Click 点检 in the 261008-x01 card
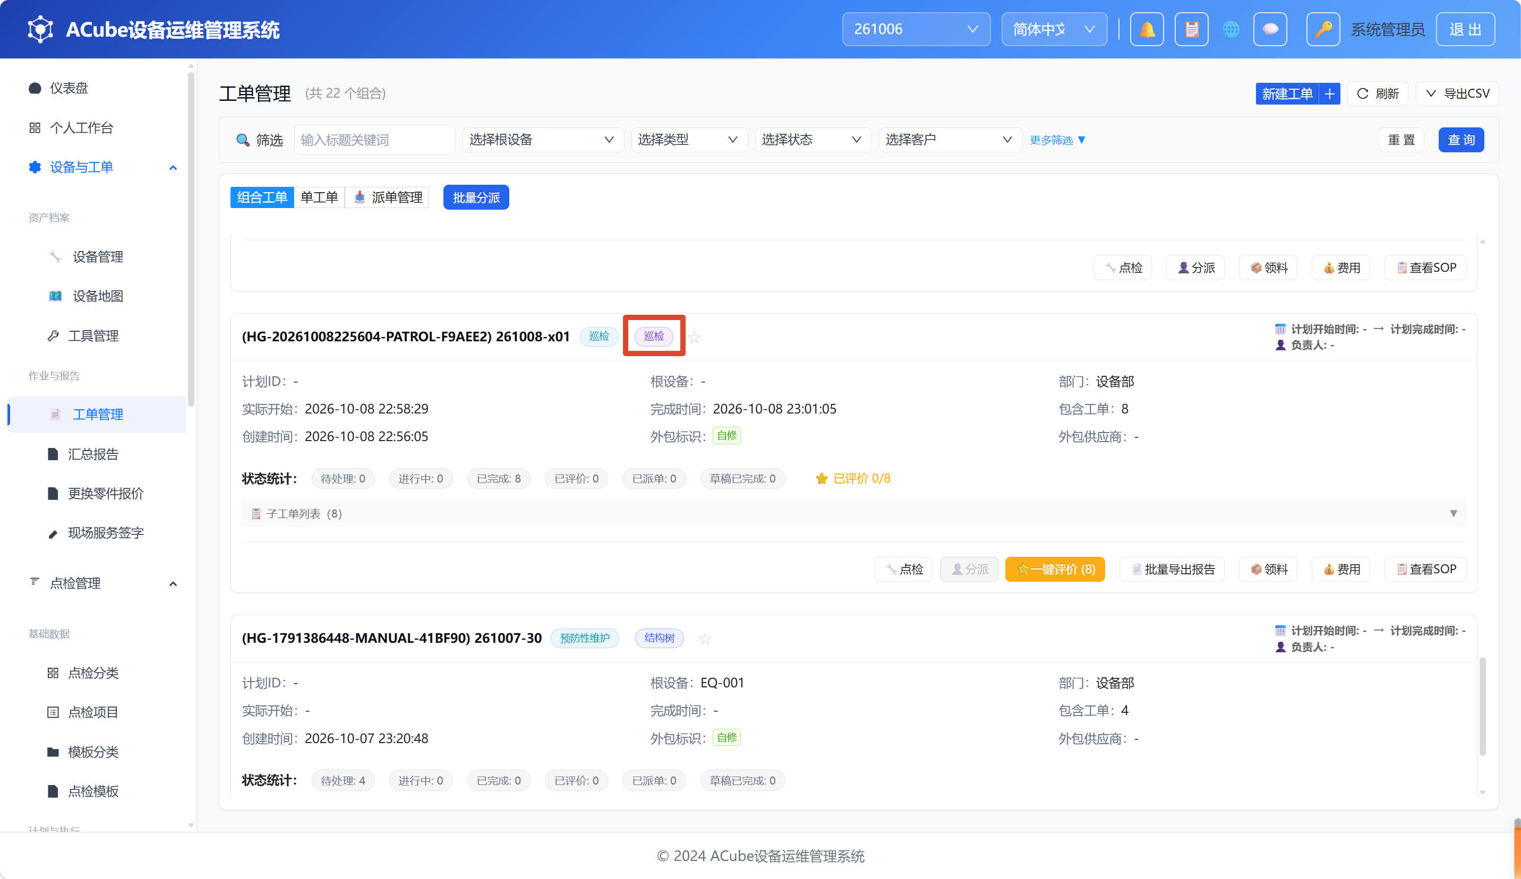Screen dimensions: 1521x879 [903, 570]
